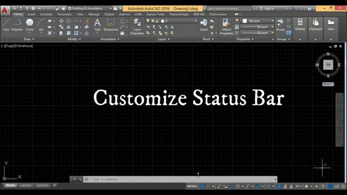Click the Dimension tool
The width and height of the screenshot is (347, 195).
coord(111,25)
